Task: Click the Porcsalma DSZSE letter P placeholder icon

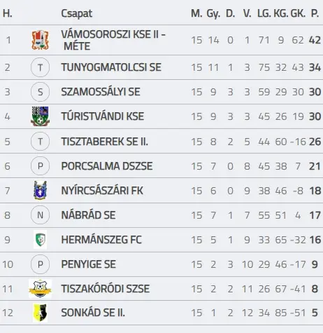Action: 40,166
